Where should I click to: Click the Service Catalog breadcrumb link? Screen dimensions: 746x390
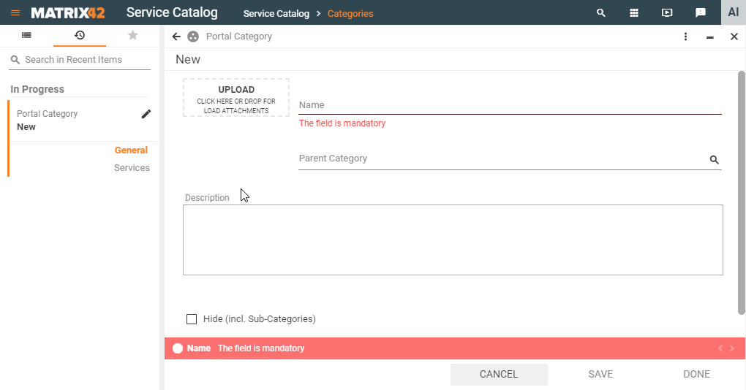point(276,14)
